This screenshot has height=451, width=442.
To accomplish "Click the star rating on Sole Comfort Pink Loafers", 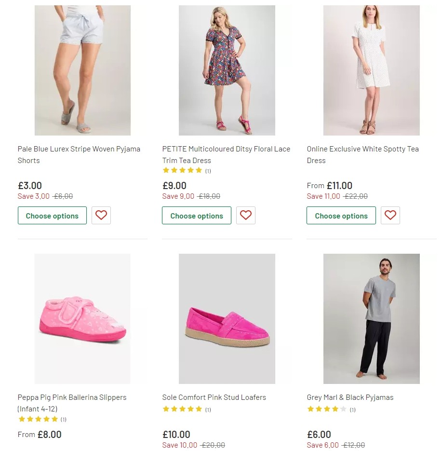I will pyautogui.click(x=183, y=409).
